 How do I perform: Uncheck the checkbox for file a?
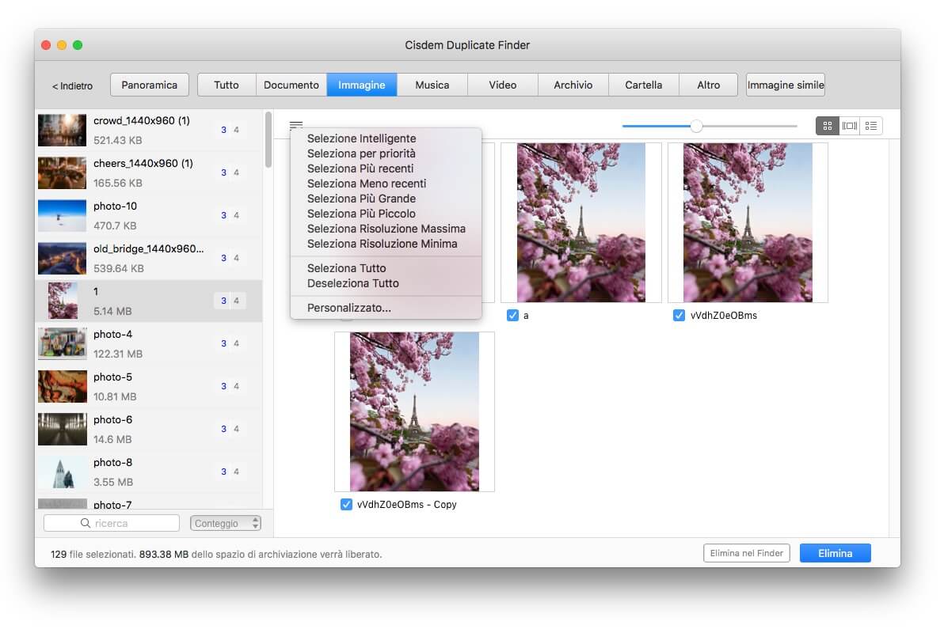(512, 316)
